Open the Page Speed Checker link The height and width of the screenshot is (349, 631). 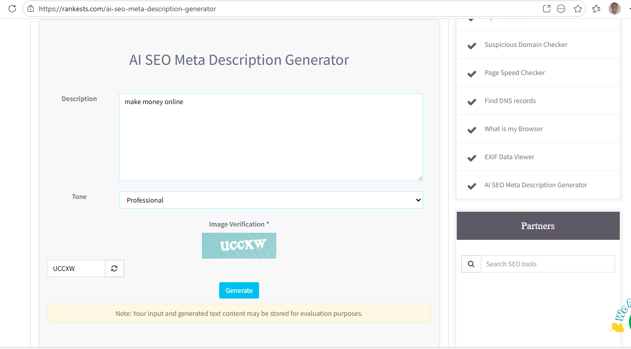515,72
